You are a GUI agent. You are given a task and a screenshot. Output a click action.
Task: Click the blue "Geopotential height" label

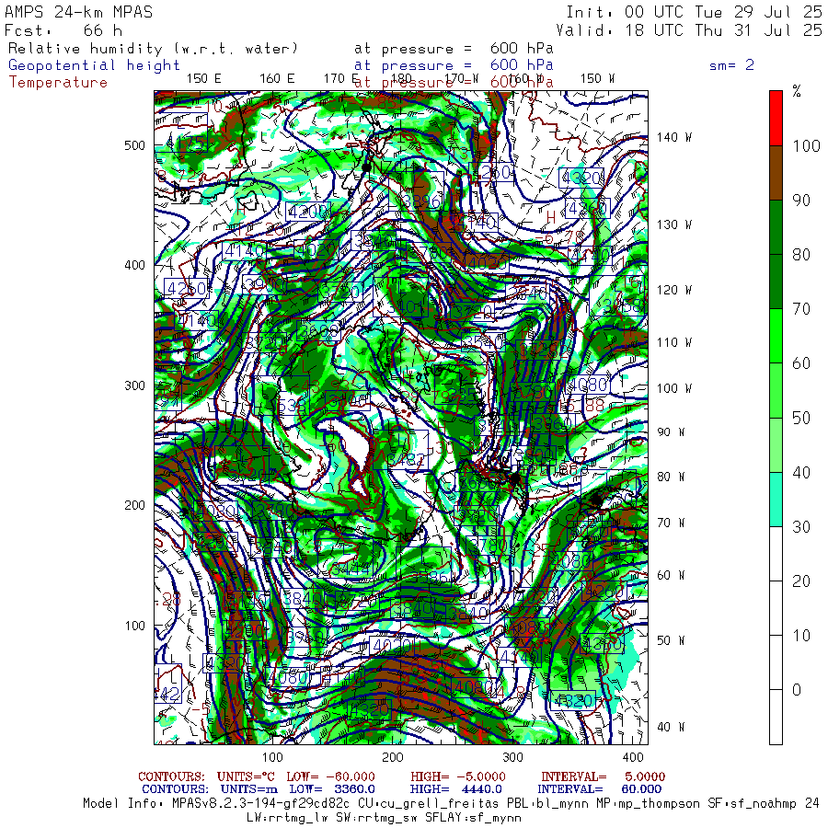point(94,65)
